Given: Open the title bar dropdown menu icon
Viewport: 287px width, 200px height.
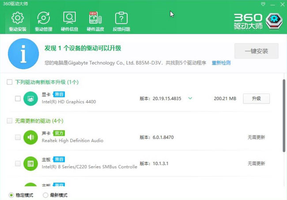Looking at the screenshot, I should (x=263, y=4).
